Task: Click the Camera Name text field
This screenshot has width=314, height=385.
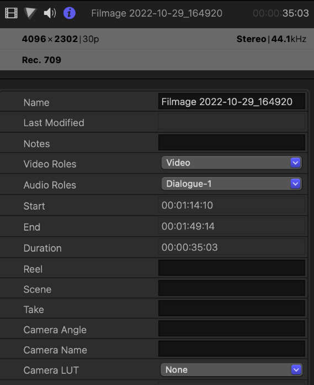Action: point(231,348)
